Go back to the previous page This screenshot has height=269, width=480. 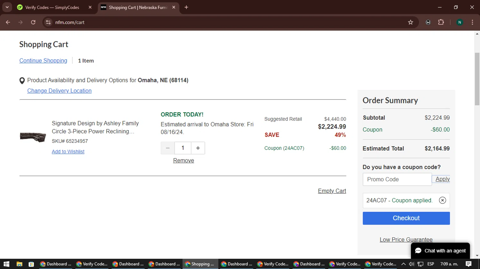(8, 22)
